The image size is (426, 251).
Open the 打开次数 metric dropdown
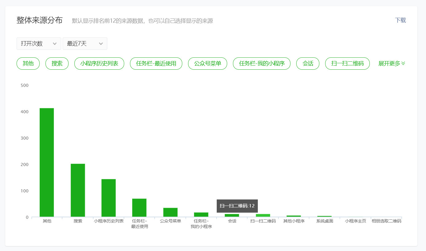(x=39, y=44)
